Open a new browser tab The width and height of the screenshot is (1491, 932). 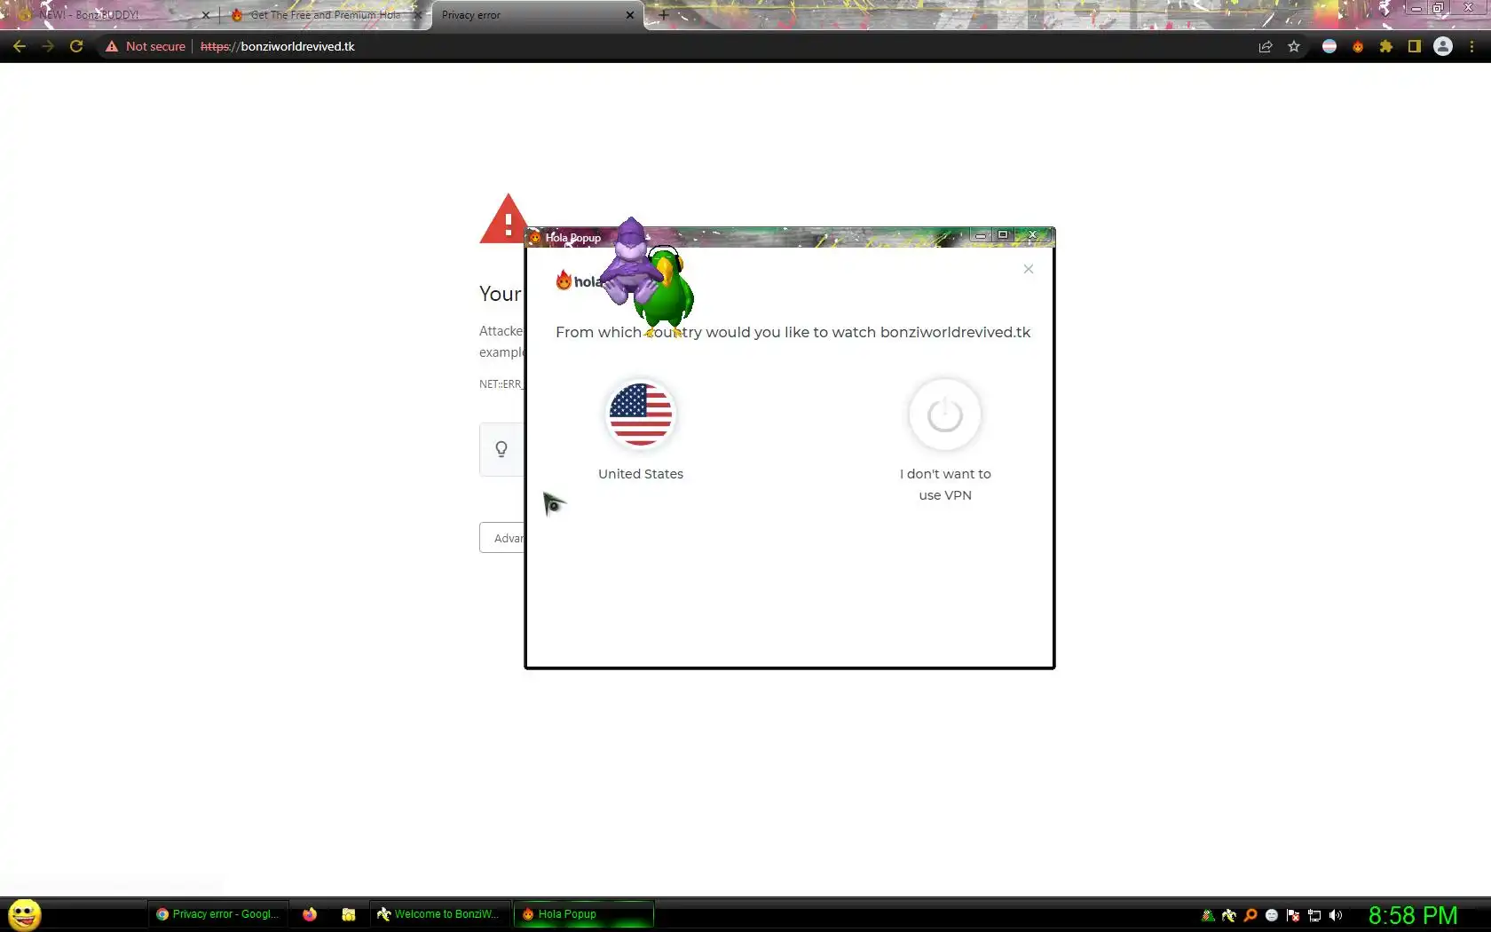663,15
